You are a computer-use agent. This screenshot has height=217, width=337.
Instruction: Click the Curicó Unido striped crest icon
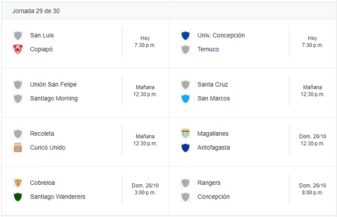pos(18,147)
